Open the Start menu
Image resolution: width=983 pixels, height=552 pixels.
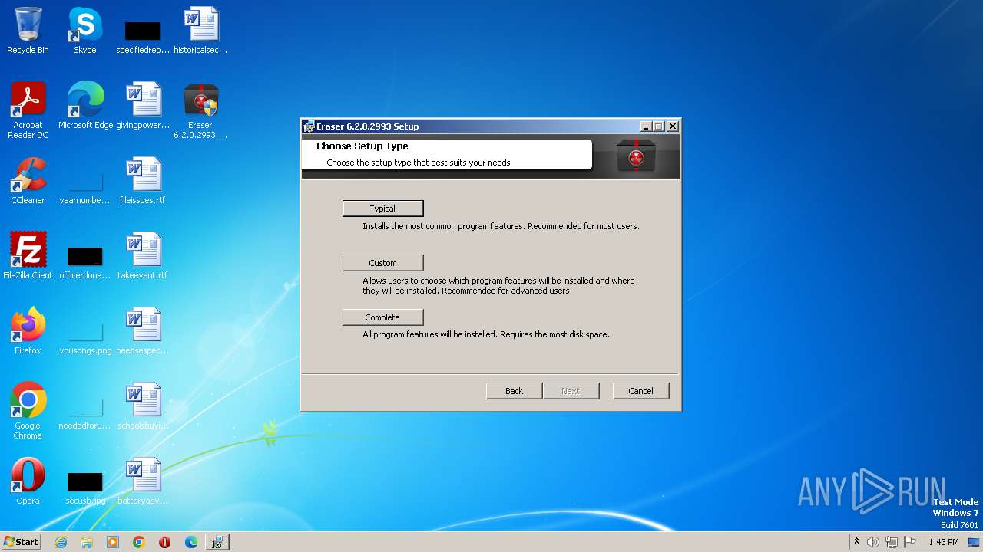point(22,541)
